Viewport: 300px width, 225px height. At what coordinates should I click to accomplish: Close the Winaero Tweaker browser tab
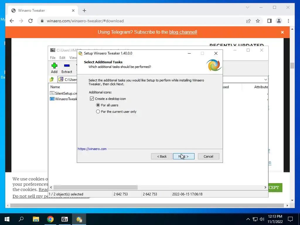pos(73,11)
